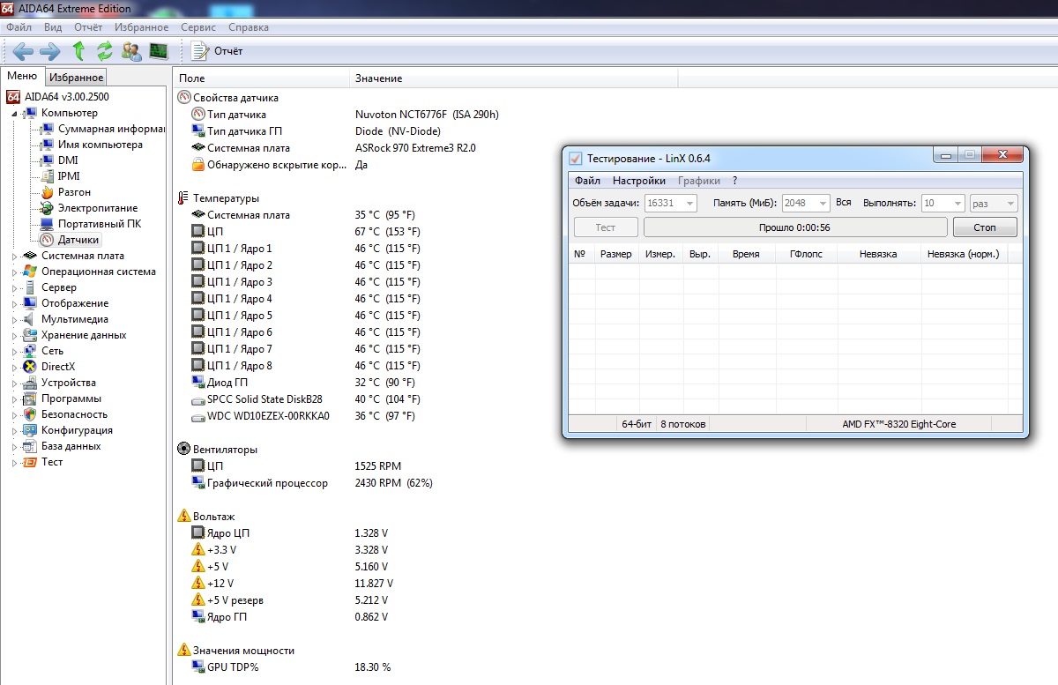This screenshot has width=1058, height=685.
Task: Expand the Операционная система node
Action: point(15,272)
